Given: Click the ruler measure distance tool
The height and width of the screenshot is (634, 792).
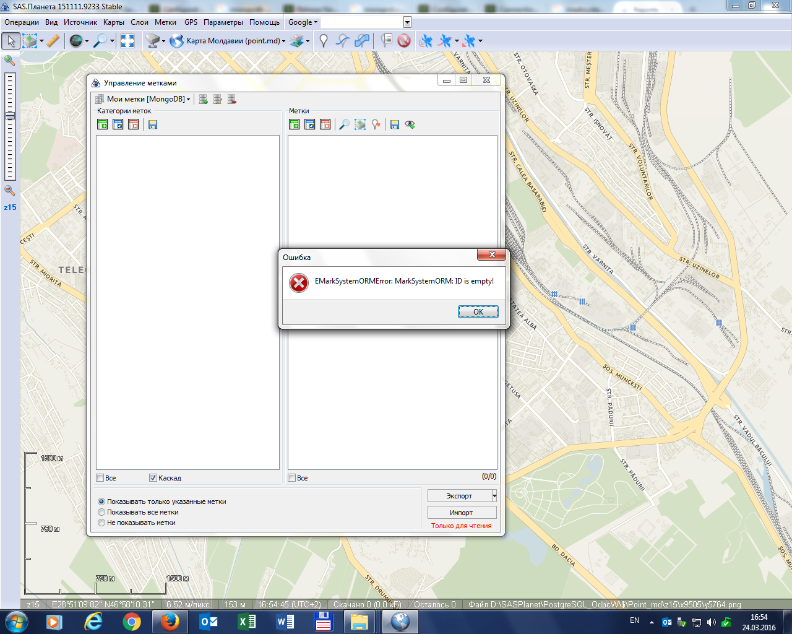Looking at the screenshot, I should [53, 41].
